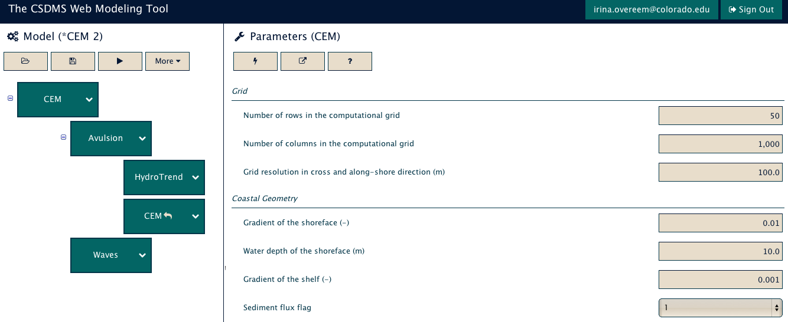Image resolution: width=788 pixels, height=322 pixels.
Task: Collapse the Avulsion tree branch
Action: (63, 137)
